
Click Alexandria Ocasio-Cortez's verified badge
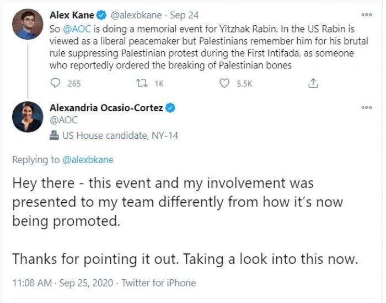[170, 108]
